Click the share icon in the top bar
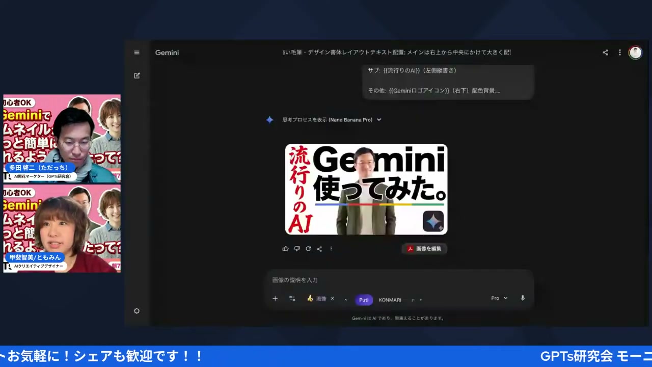 point(605,52)
